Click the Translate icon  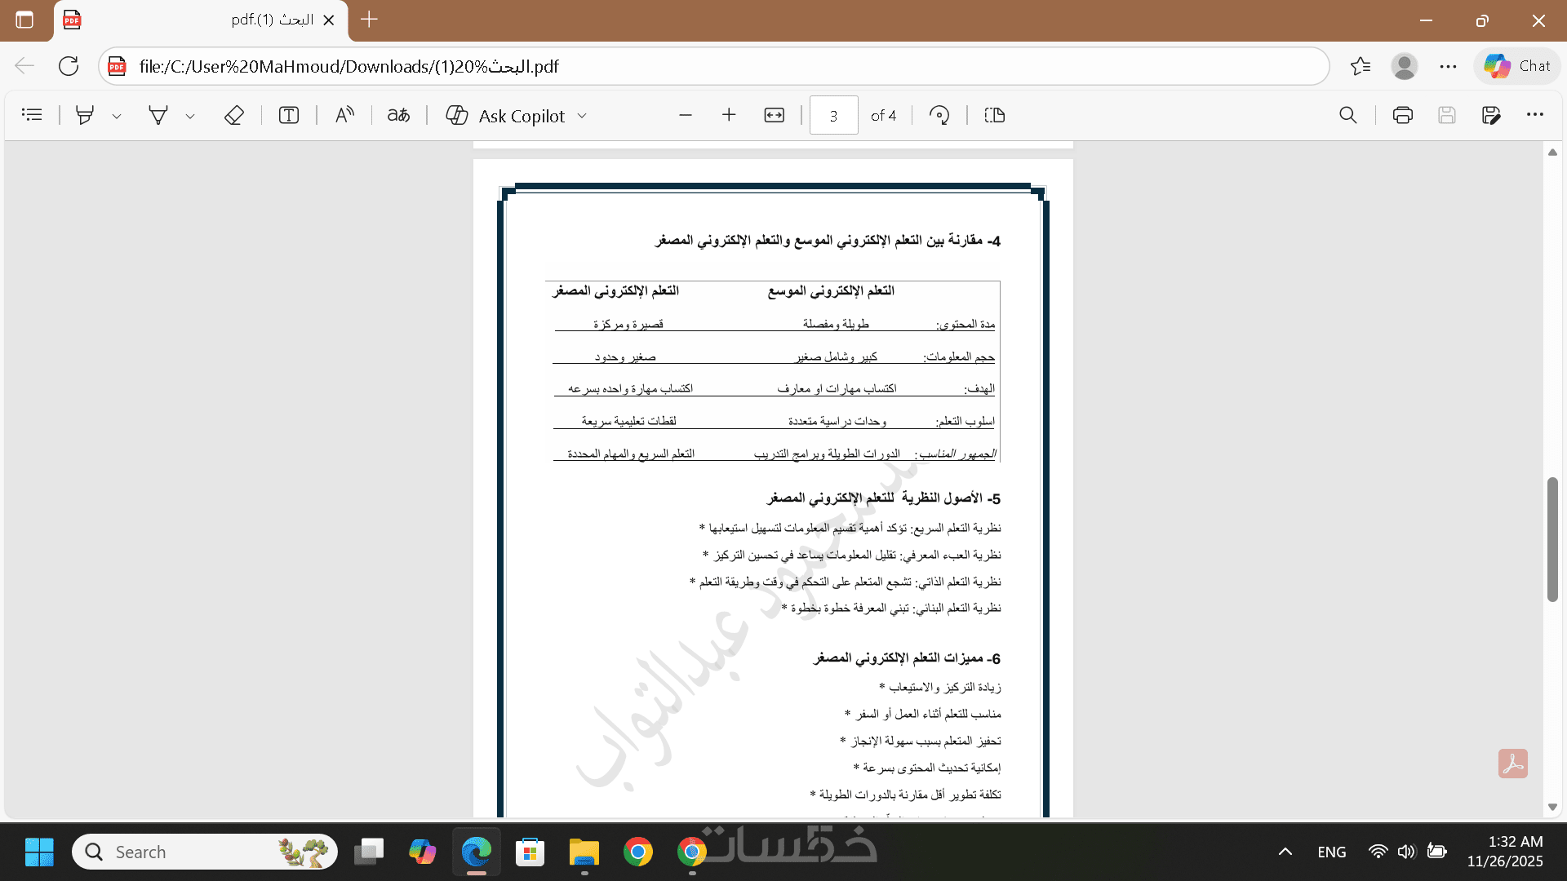point(398,115)
